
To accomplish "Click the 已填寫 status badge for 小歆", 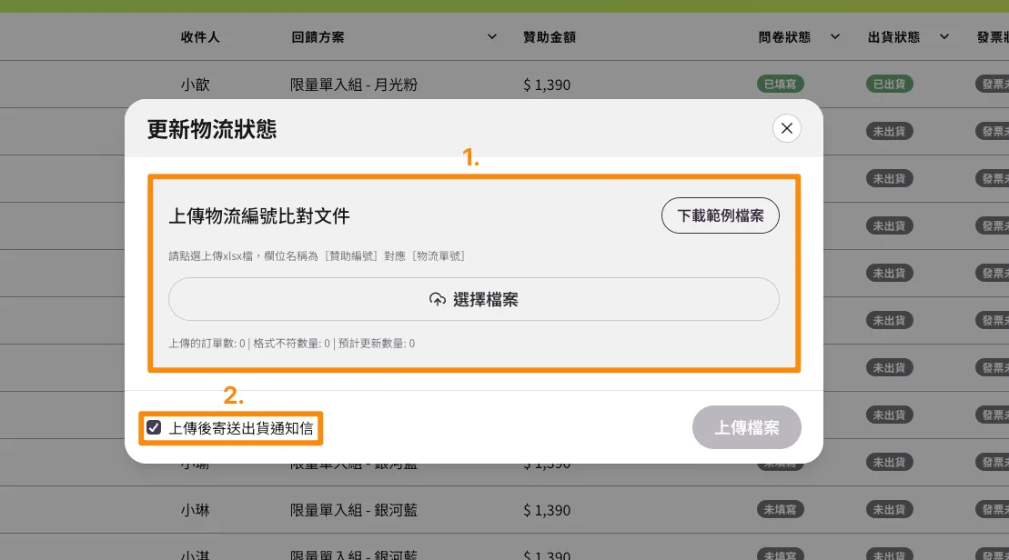I will tap(780, 85).
